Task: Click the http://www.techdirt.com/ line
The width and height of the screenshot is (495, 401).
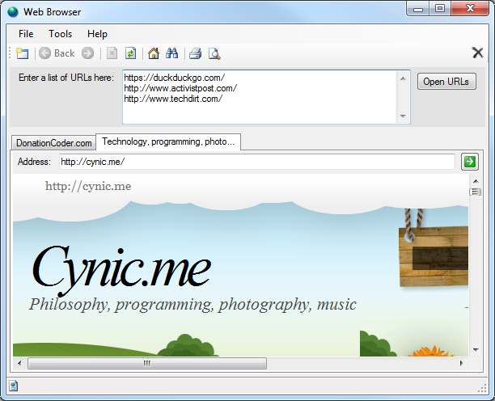Action: pyautogui.click(x=173, y=99)
